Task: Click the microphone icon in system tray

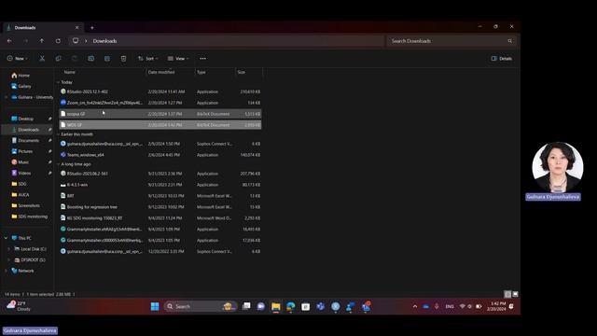Action: [x=437, y=306]
